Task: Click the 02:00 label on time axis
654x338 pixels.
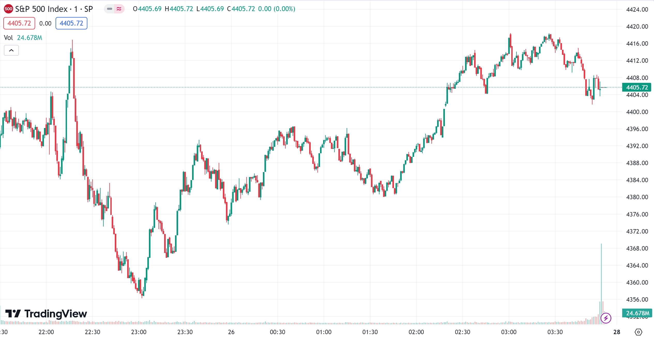Action: (x=416, y=332)
